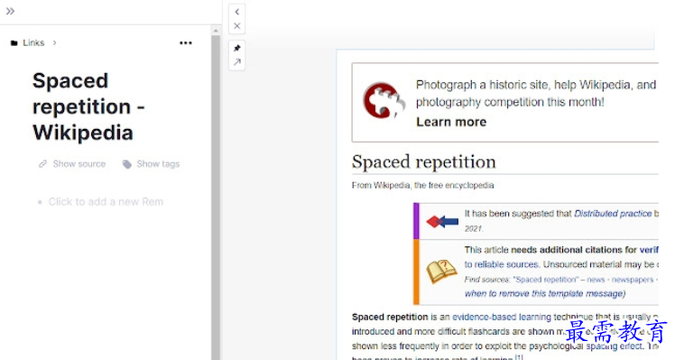Open page in new window arrow icon
The image size is (675, 360).
pos(237,62)
